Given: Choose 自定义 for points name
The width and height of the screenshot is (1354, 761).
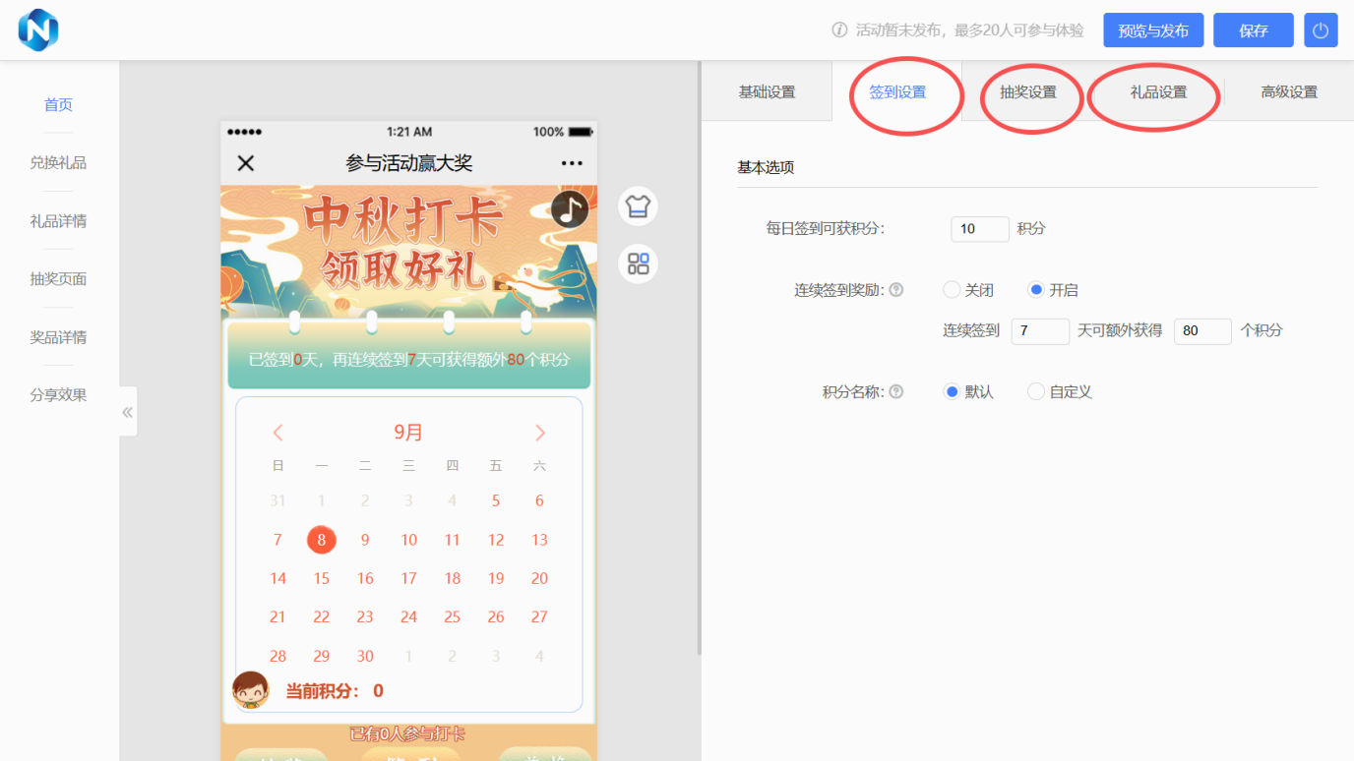Looking at the screenshot, I should pyautogui.click(x=1035, y=391).
